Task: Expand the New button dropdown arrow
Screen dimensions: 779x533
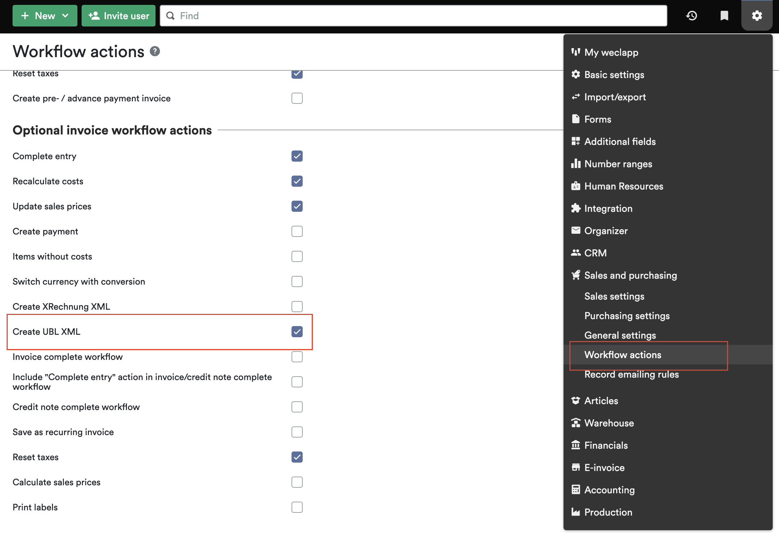Action: pos(65,15)
